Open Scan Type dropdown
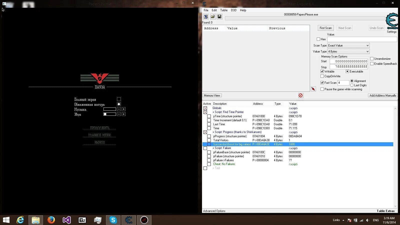 (348, 45)
